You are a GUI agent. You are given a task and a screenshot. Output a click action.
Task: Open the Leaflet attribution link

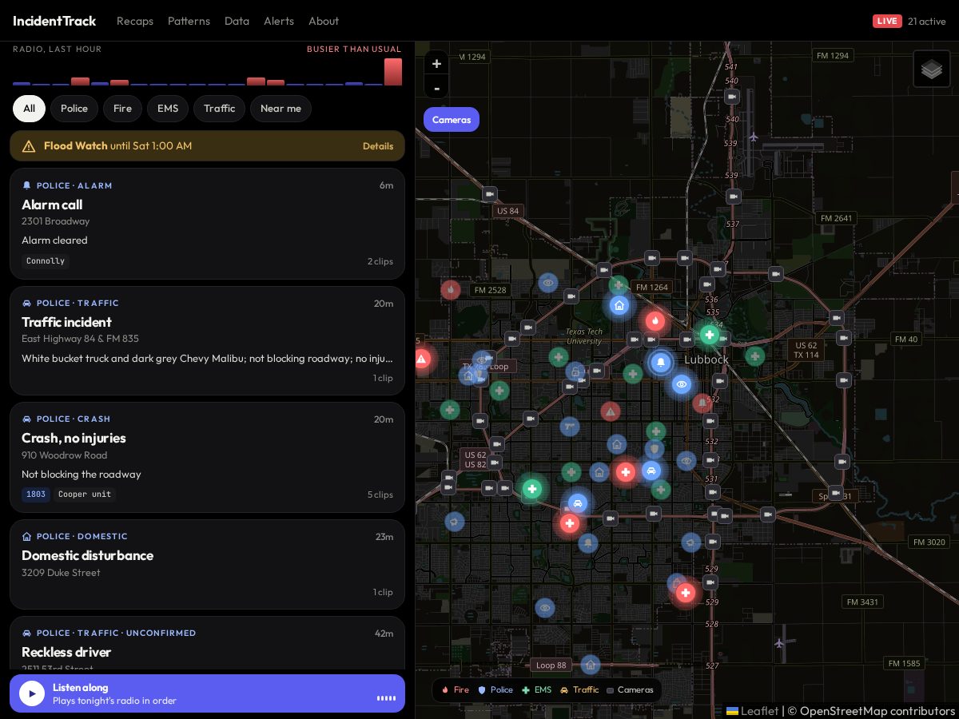(752, 711)
